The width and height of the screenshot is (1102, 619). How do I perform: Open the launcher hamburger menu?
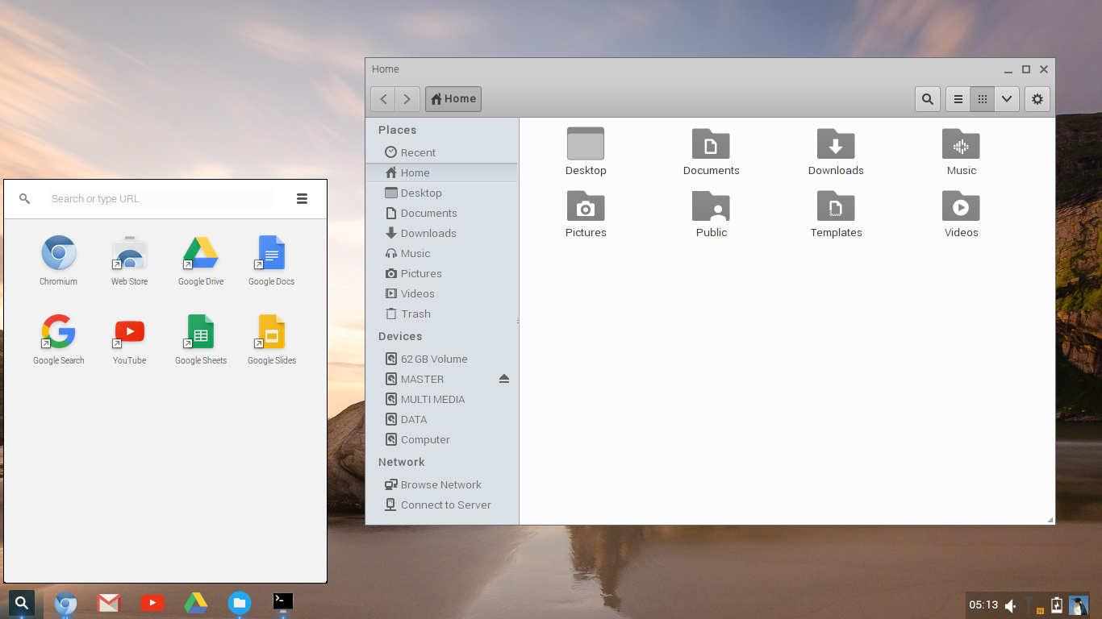[302, 199]
